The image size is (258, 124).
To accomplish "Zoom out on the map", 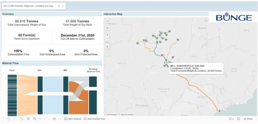I will click(107, 38).
